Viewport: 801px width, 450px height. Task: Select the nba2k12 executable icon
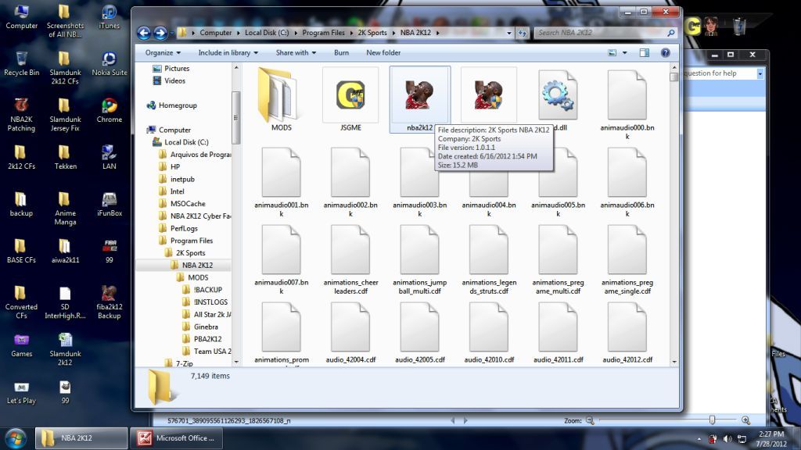coord(420,95)
